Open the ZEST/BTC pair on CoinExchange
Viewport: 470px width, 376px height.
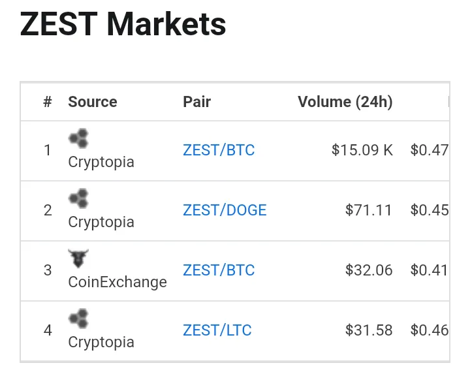(219, 270)
